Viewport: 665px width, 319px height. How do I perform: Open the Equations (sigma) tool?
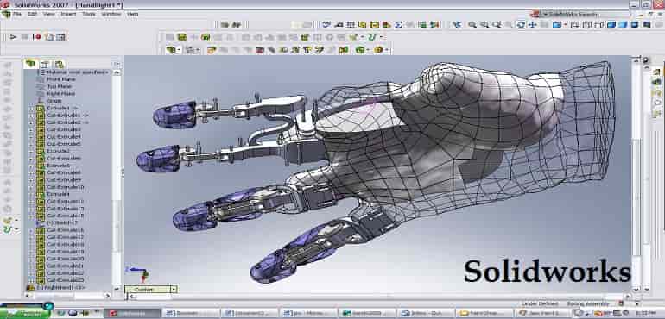click(x=398, y=24)
